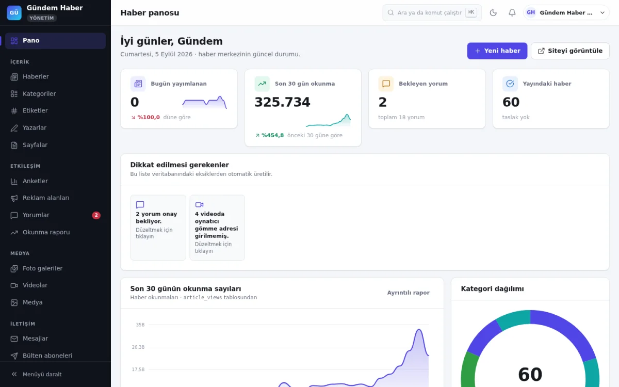The height and width of the screenshot is (387, 619).
Task: Click the Reklam alanları megaphone icon
Action: (x=14, y=198)
